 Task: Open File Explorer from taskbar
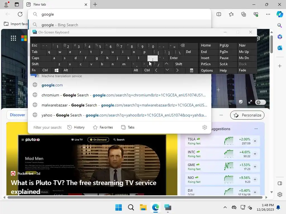[x=143, y=207]
